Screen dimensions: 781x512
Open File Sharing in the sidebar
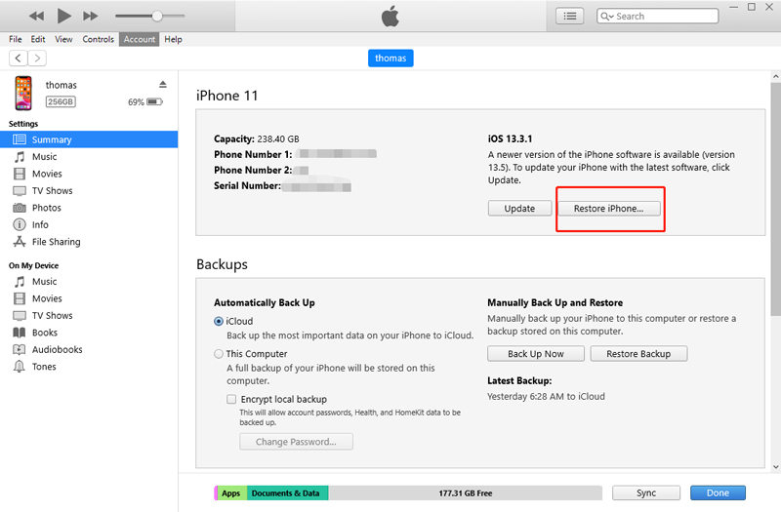tap(56, 242)
